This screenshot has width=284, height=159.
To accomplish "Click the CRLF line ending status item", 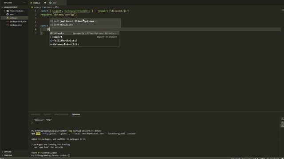I will (x=263, y=158).
